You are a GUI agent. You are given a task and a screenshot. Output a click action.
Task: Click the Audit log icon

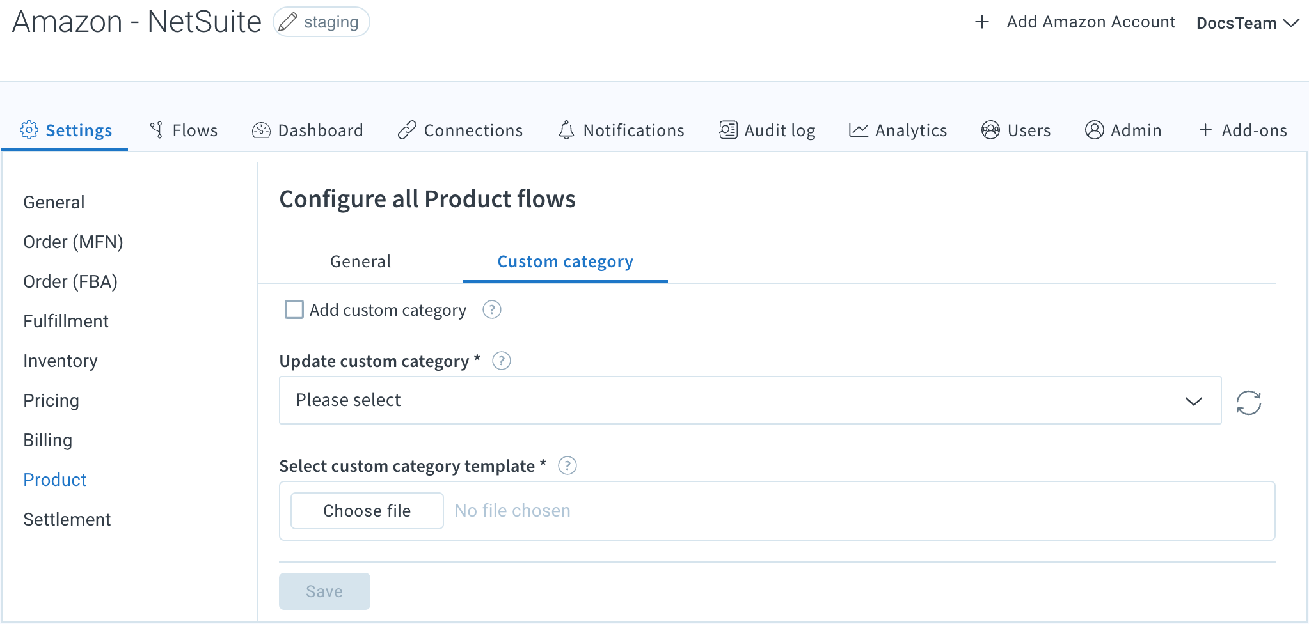click(x=728, y=130)
